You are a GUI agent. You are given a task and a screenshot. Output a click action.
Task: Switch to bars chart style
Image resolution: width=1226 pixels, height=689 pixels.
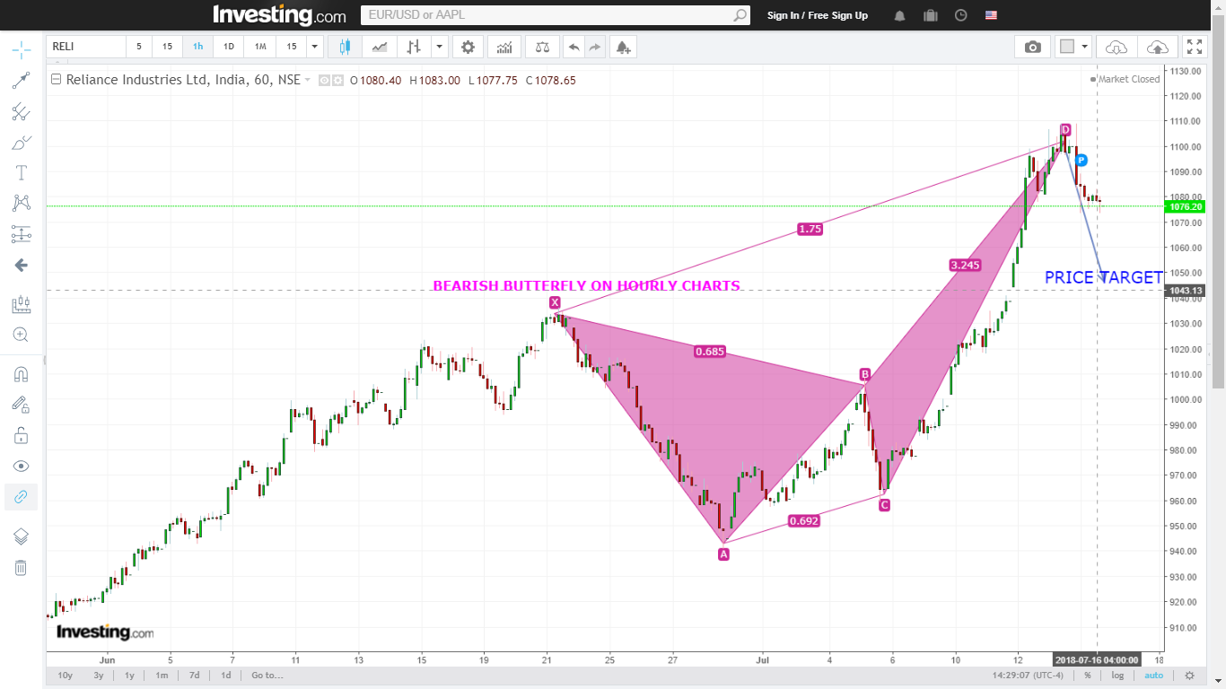coord(413,47)
